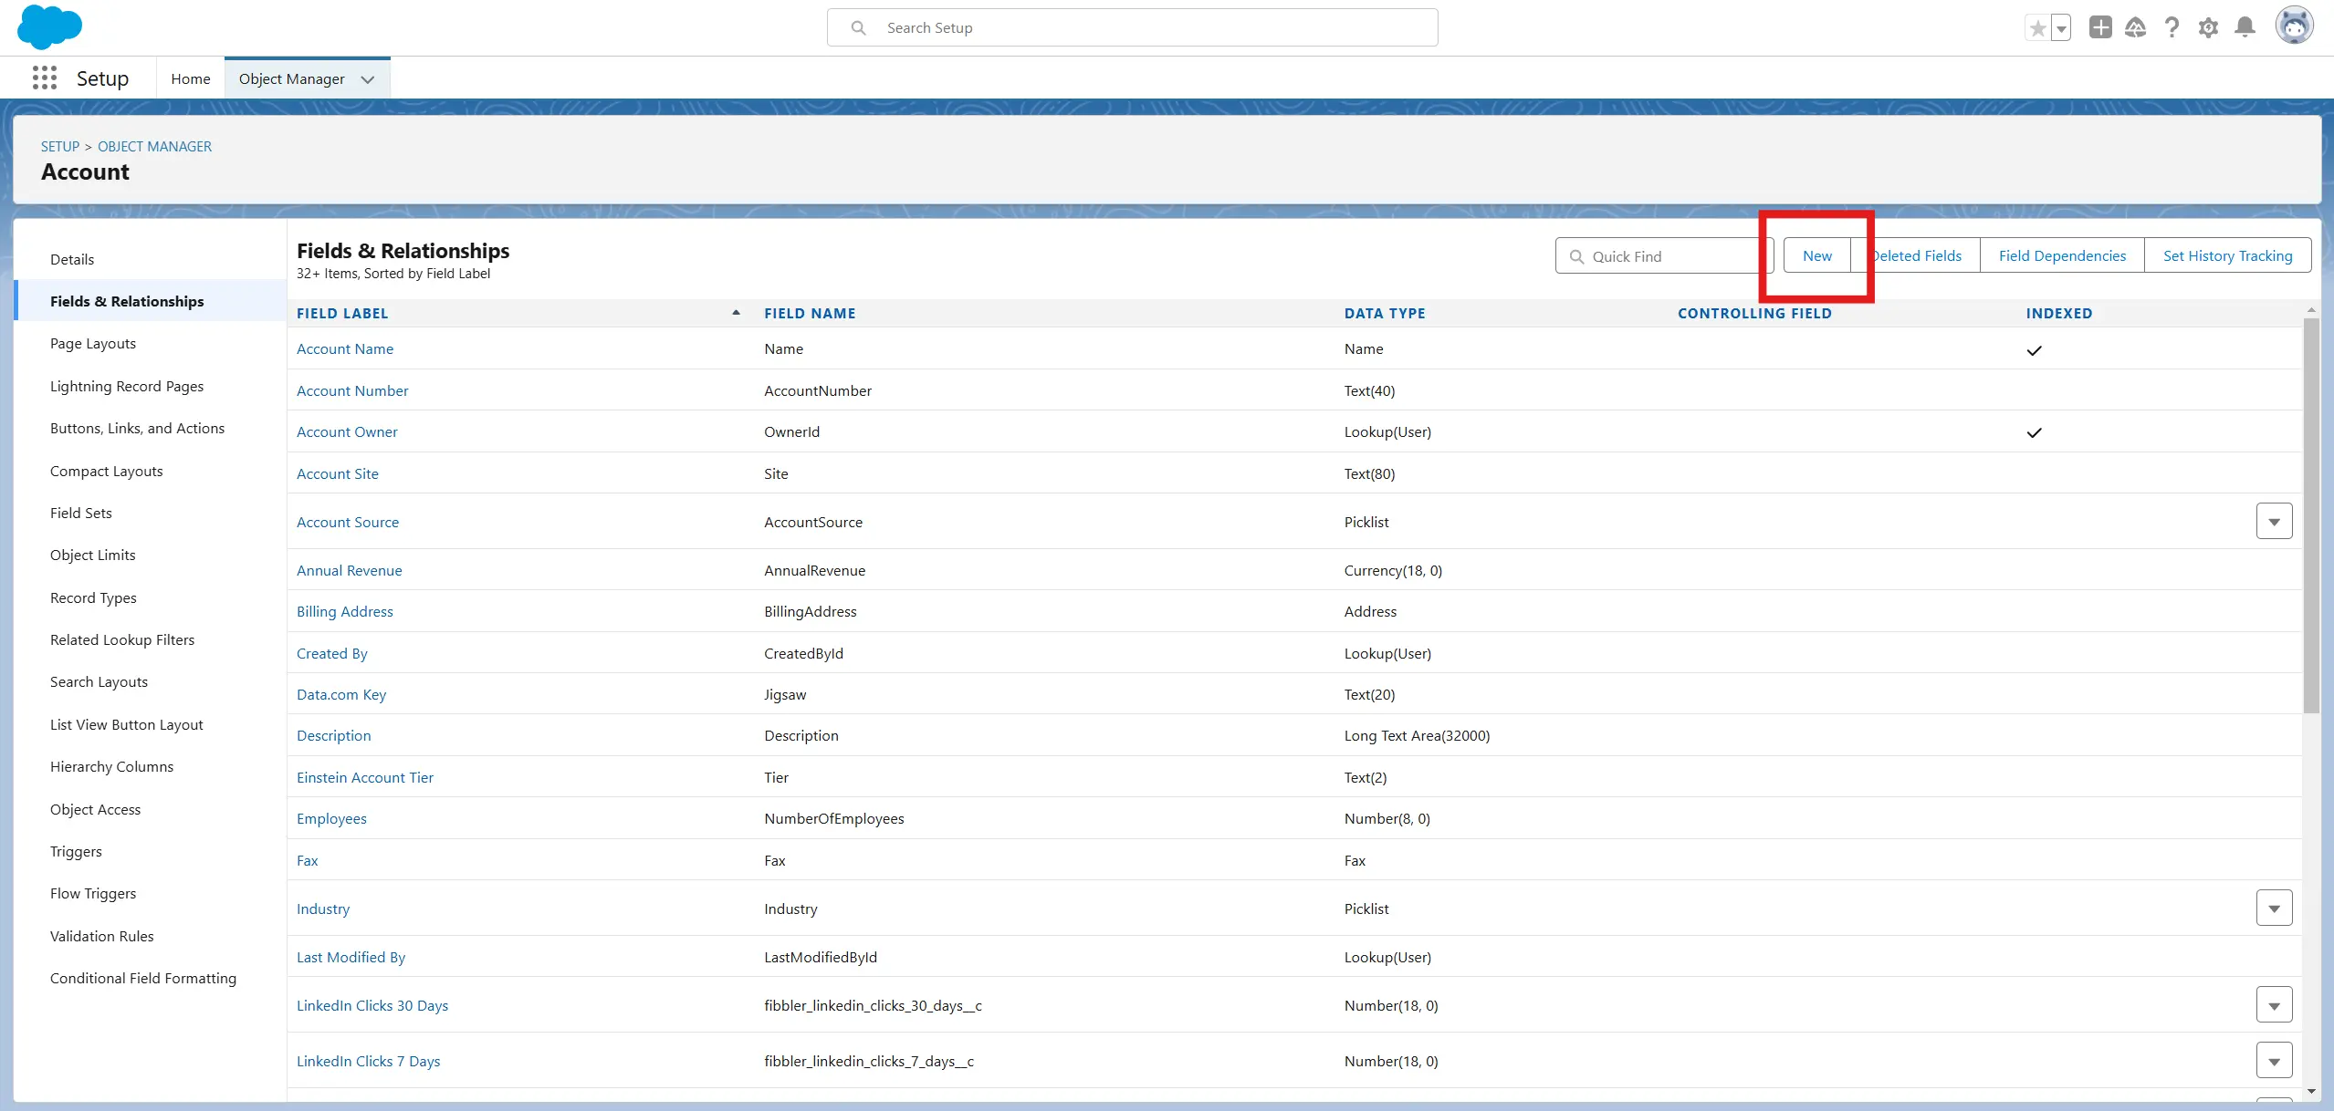Image resolution: width=2334 pixels, height=1111 pixels.
Task: Expand favorites list dropdown arrow
Action: click(2060, 28)
